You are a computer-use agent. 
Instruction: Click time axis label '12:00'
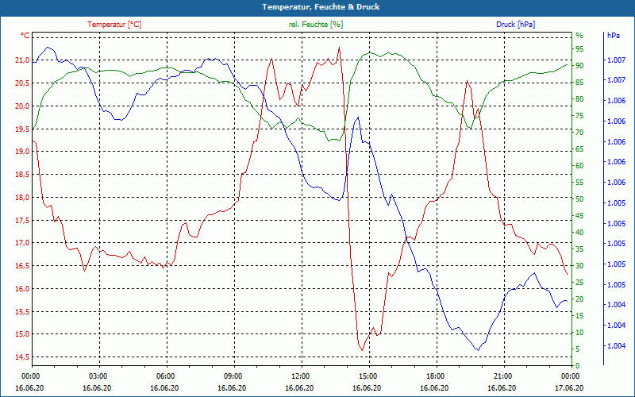(302, 376)
